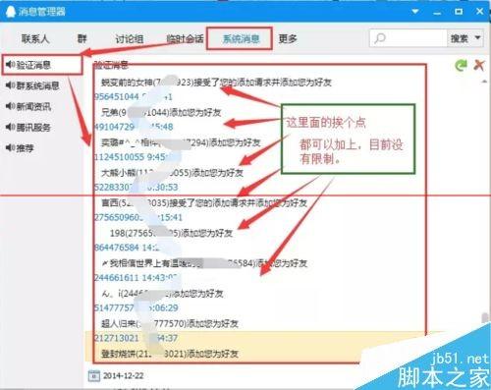Viewport: 491px width, 390px height.
Task: Click the message list scrollbar thumb
Action: pyautogui.click(x=485, y=318)
